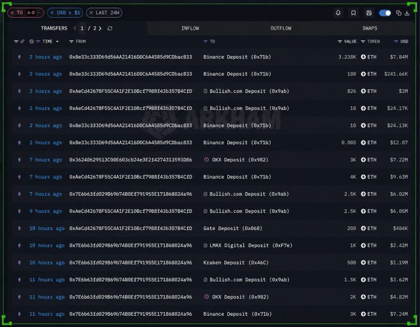Click ETH token icon in $241.66K row

pyautogui.click(x=363, y=74)
